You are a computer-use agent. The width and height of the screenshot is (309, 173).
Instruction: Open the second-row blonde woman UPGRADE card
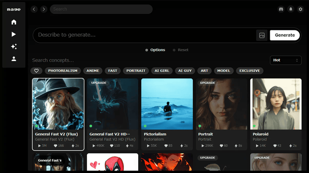(x=276, y=162)
